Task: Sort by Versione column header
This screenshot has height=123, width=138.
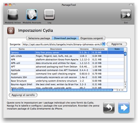Action: (85, 49)
